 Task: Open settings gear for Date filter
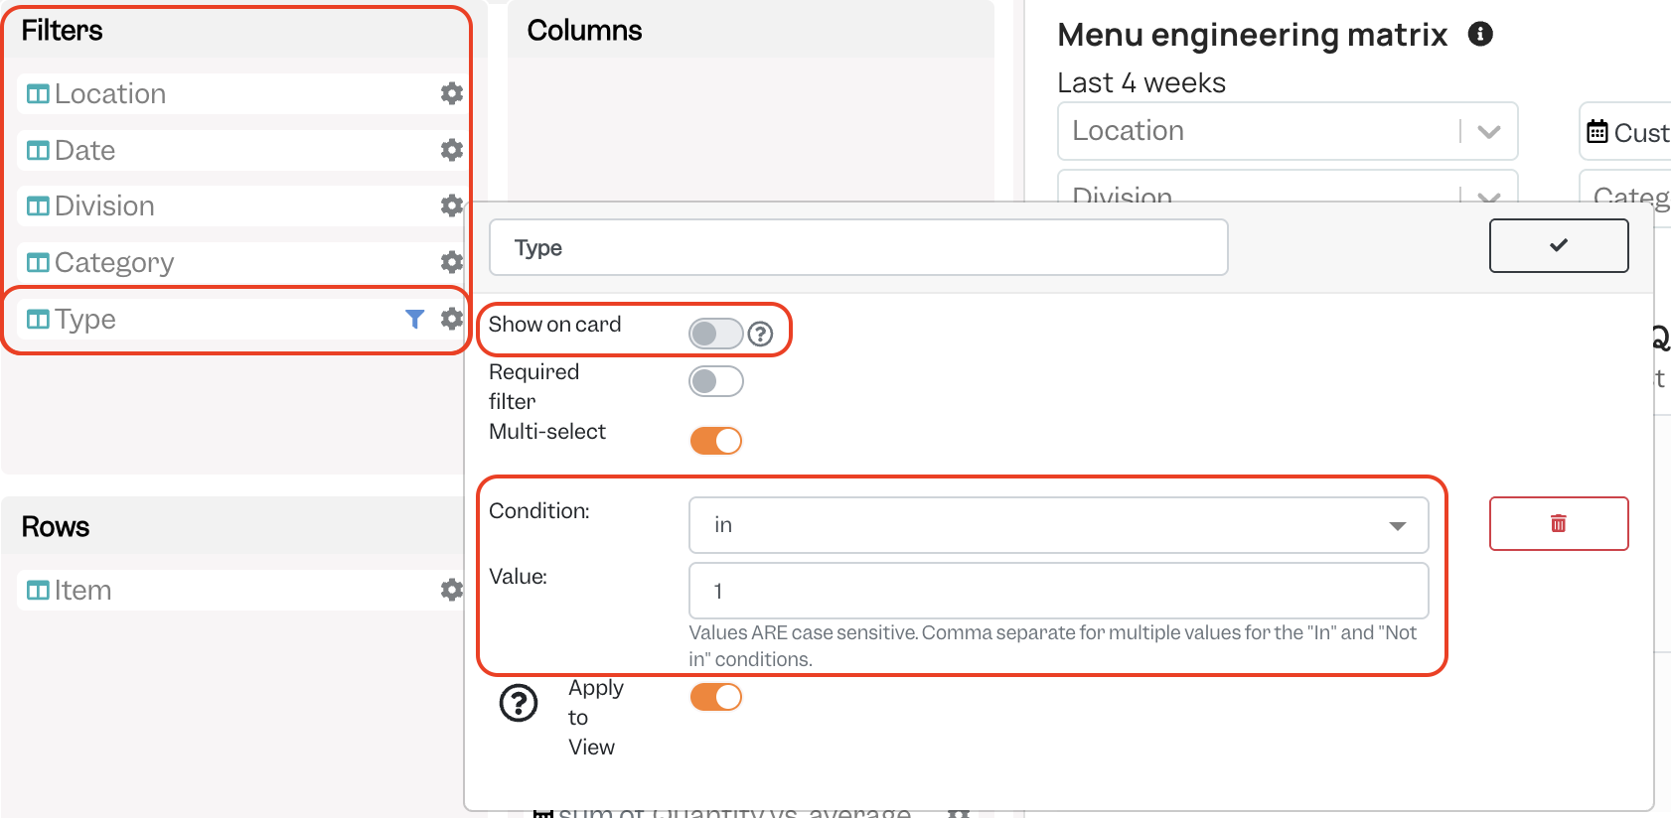452,150
